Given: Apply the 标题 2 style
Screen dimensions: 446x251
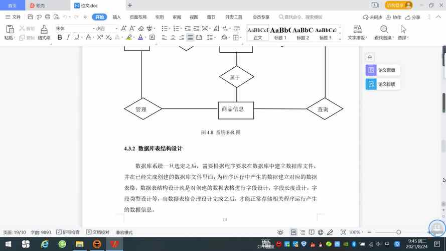Looking at the screenshot, I should click(x=303, y=33).
